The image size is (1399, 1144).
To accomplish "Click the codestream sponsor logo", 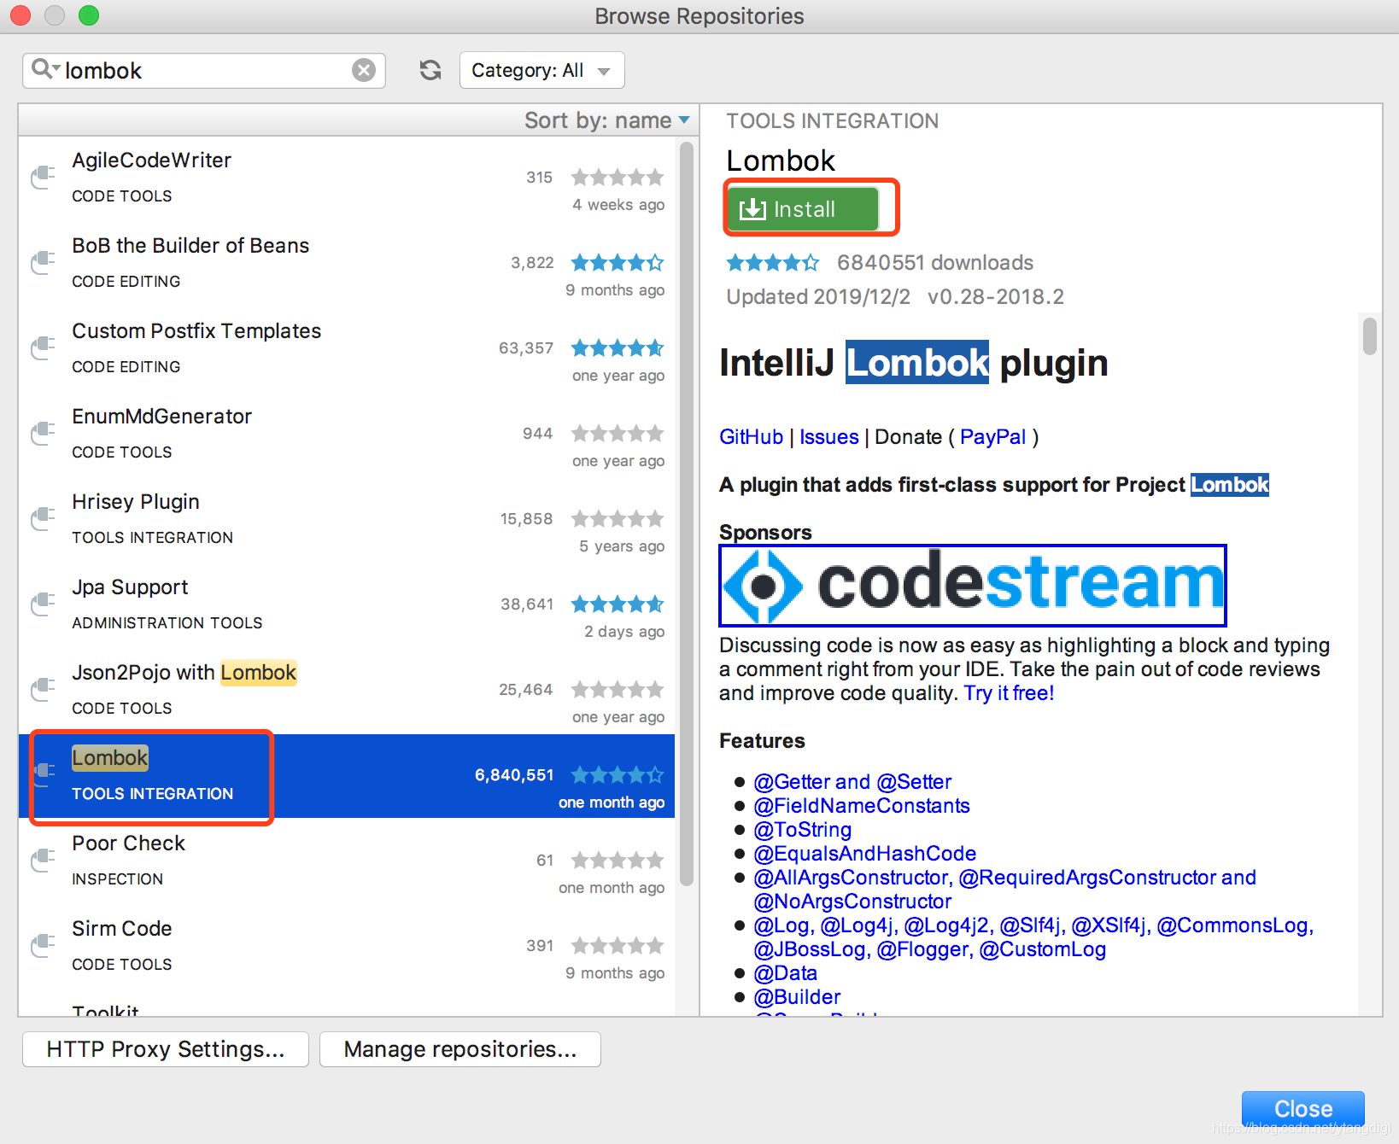I will click(x=973, y=585).
